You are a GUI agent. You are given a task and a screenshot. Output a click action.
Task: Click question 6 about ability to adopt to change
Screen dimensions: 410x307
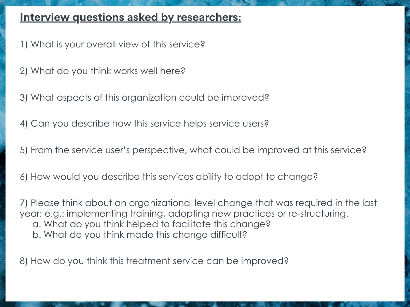pyautogui.click(x=169, y=177)
